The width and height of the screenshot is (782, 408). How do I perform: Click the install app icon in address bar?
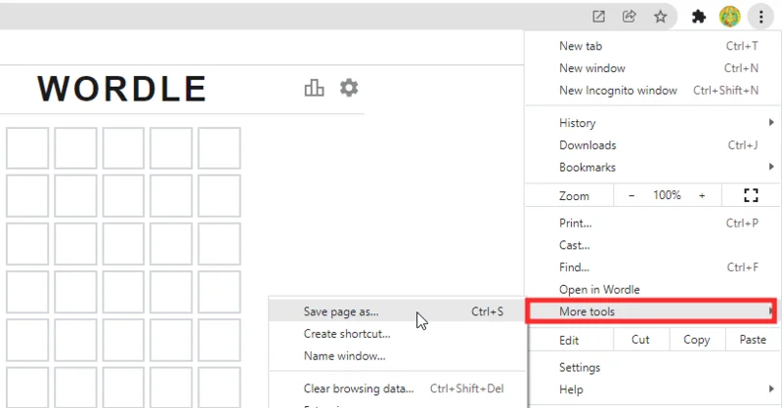598,17
